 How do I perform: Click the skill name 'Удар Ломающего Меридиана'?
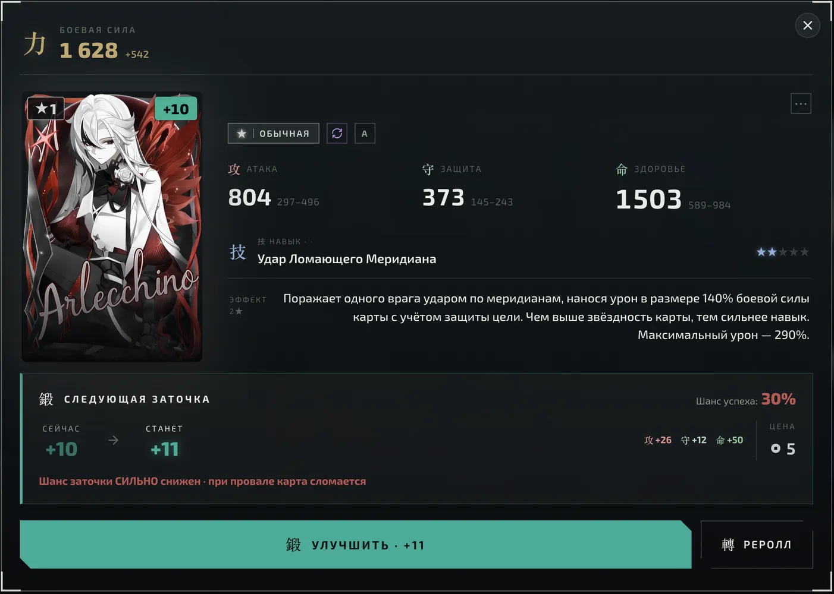pos(347,259)
